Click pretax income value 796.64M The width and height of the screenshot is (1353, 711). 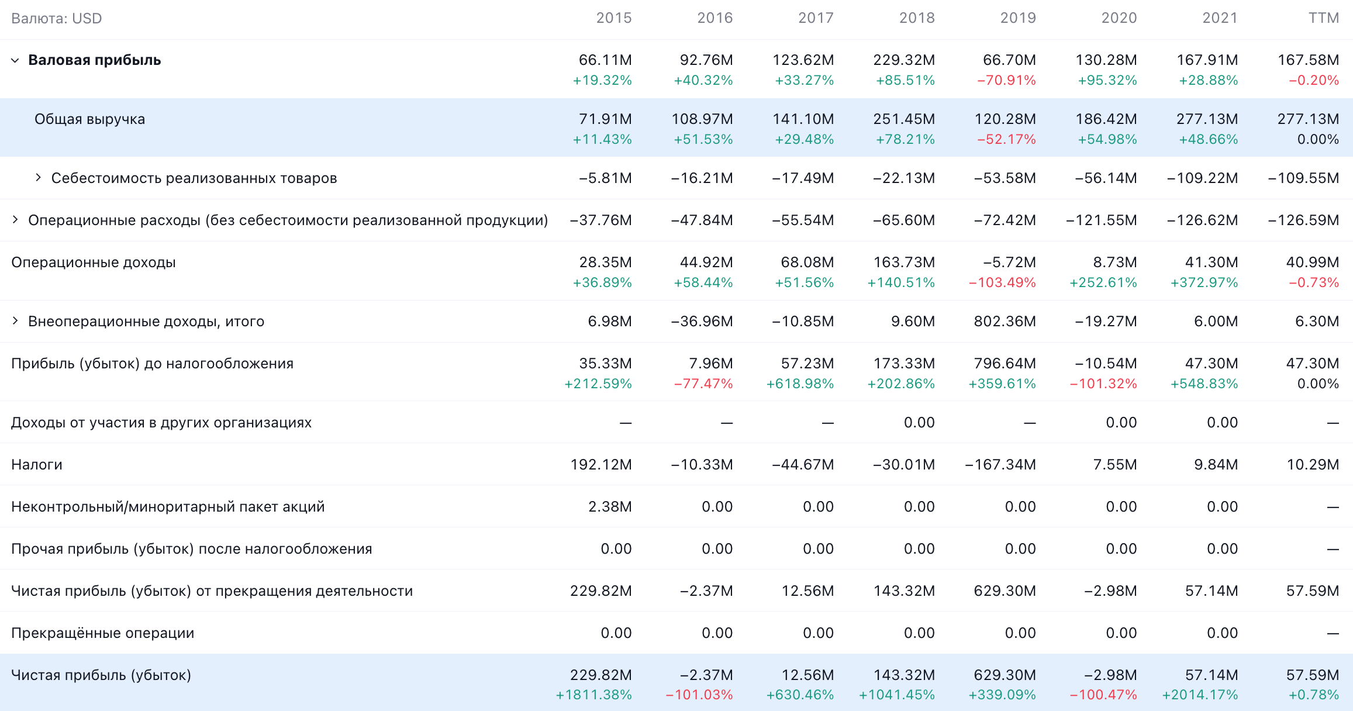[x=1005, y=364]
